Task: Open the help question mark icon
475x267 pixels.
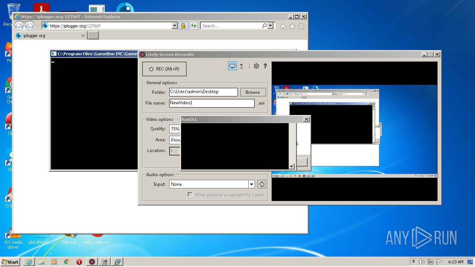Action: click(265, 66)
